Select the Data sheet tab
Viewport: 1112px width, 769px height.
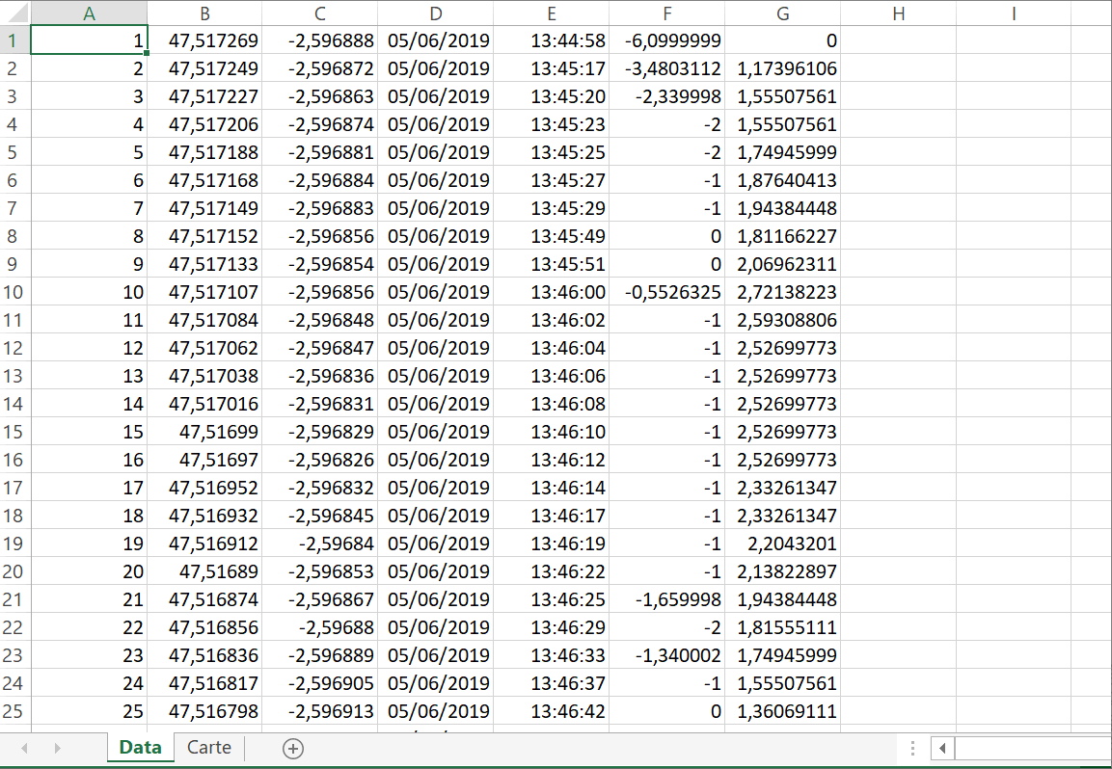pos(141,748)
